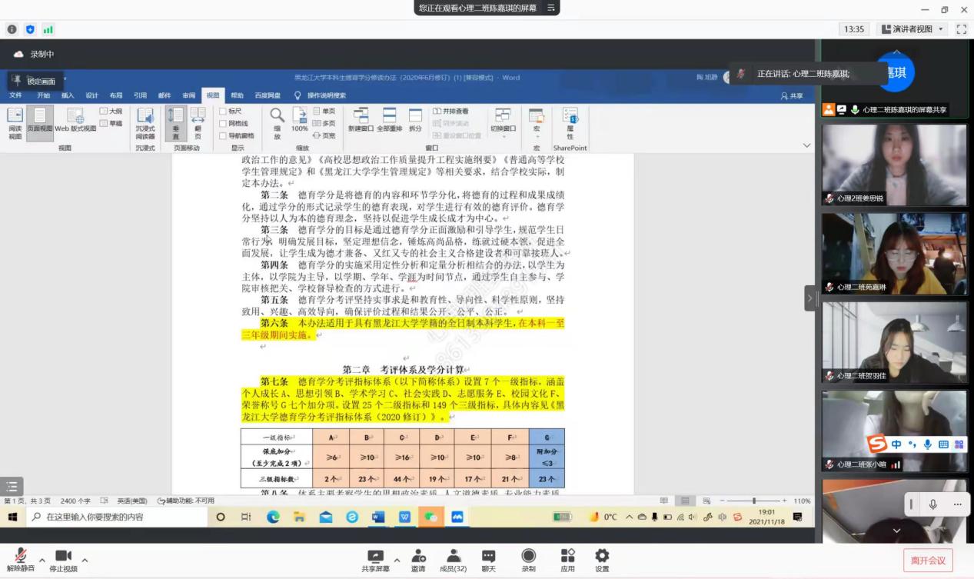
Task: Select the 审阅 ribbon tab
Action: point(188,95)
